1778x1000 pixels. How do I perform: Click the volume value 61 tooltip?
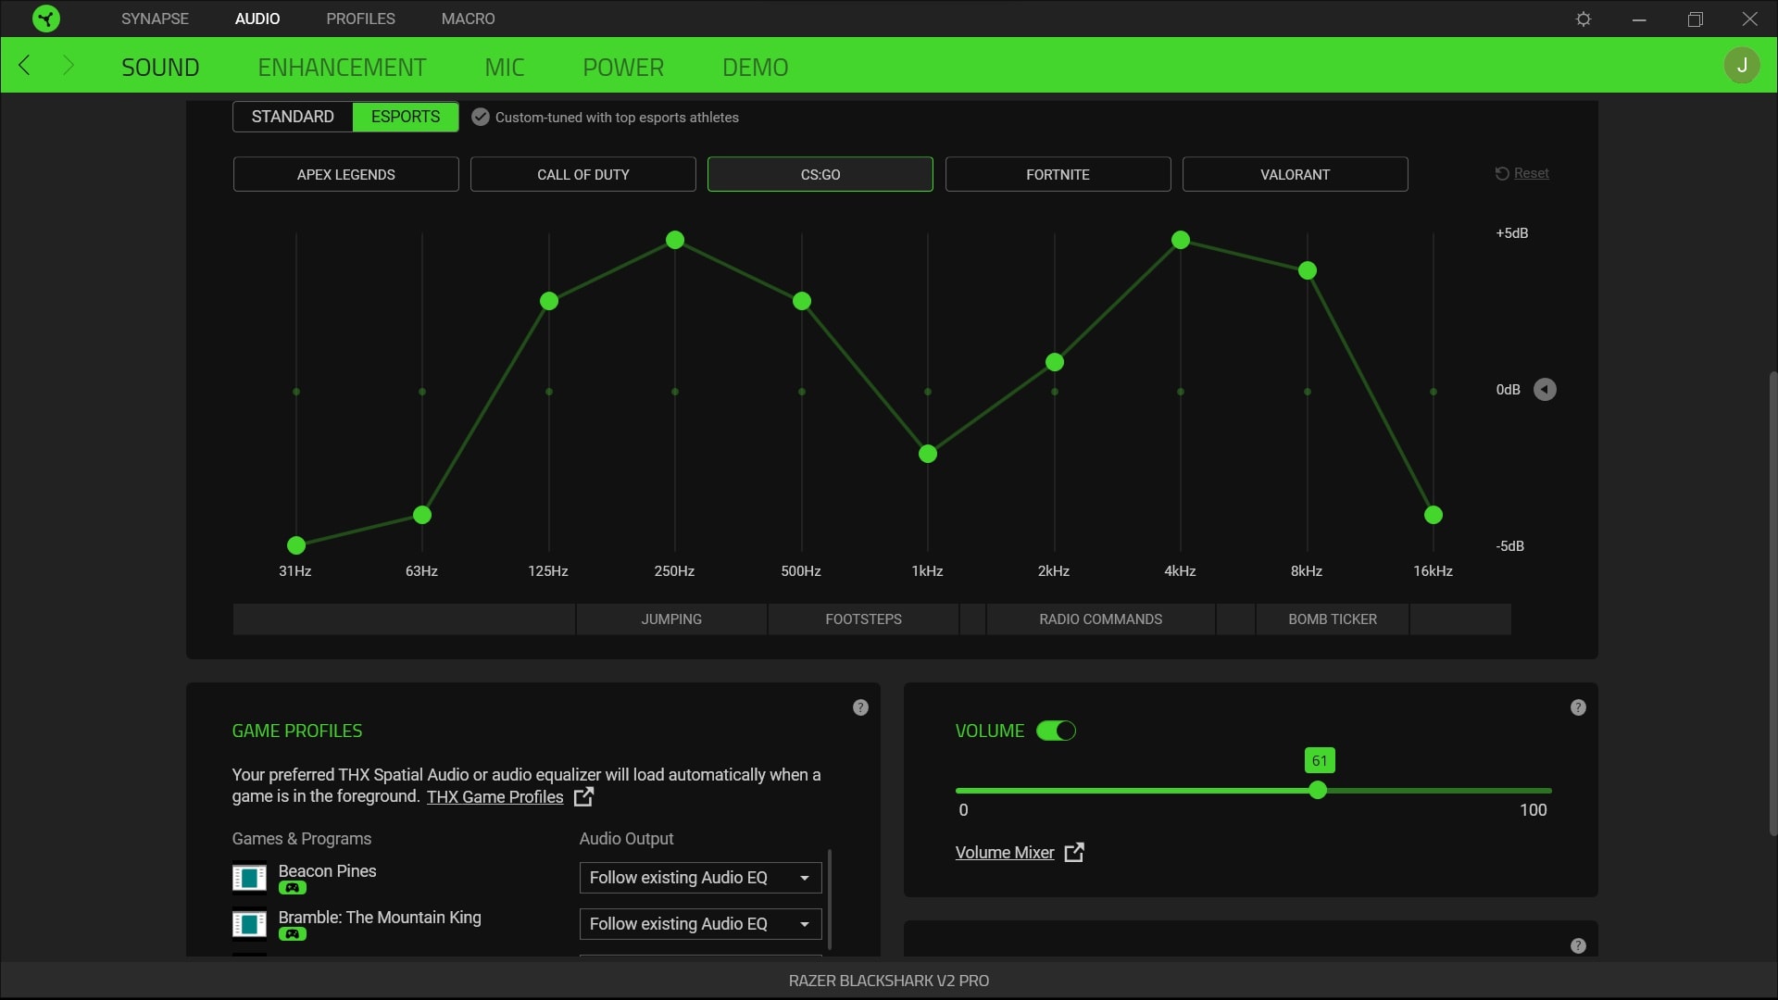pyautogui.click(x=1320, y=761)
